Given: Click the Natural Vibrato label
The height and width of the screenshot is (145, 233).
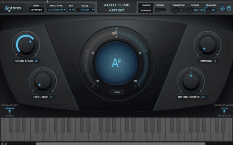Looking at the screenshot, I should pos(189,97).
